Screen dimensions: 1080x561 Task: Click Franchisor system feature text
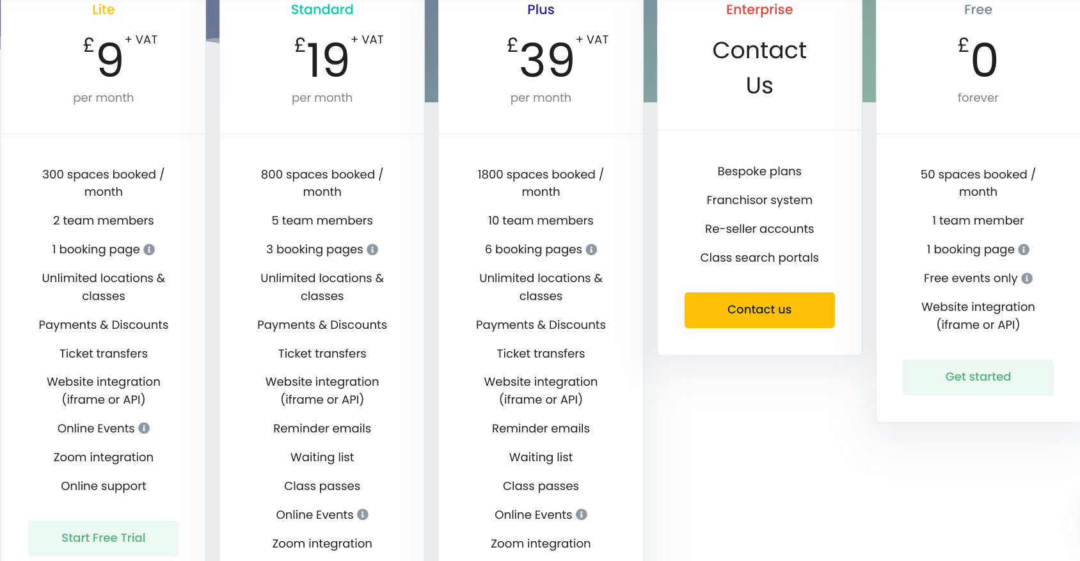tap(759, 200)
